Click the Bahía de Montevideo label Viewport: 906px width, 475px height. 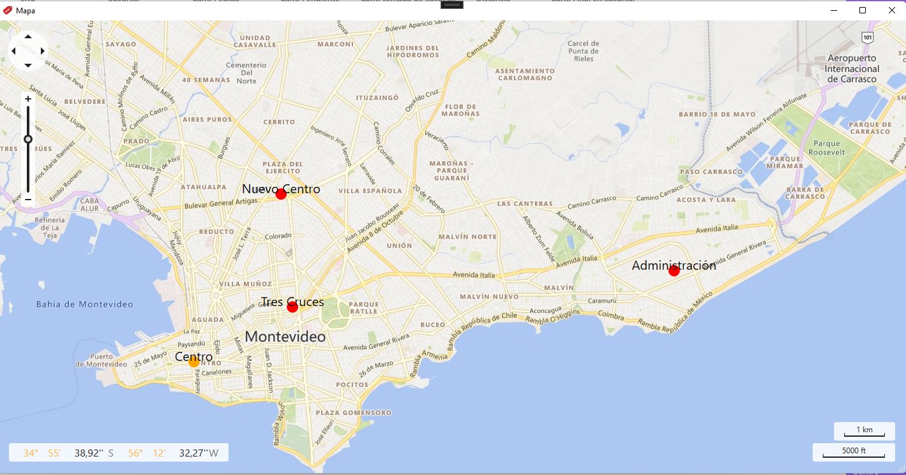pyautogui.click(x=85, y=304)
